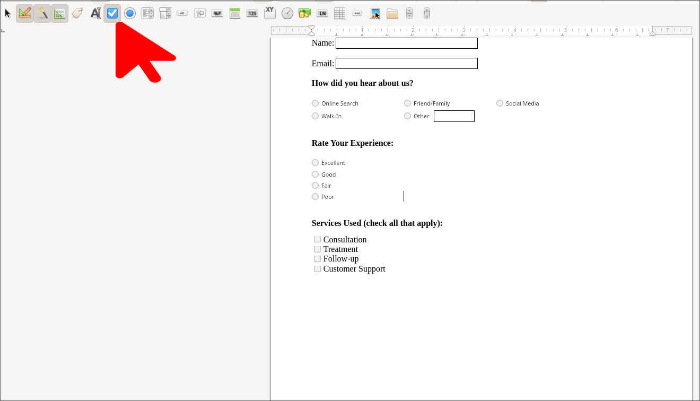Viewport: 700px width, 401px height.
Task: Check the Consultation checkbox
Action: 318,239
